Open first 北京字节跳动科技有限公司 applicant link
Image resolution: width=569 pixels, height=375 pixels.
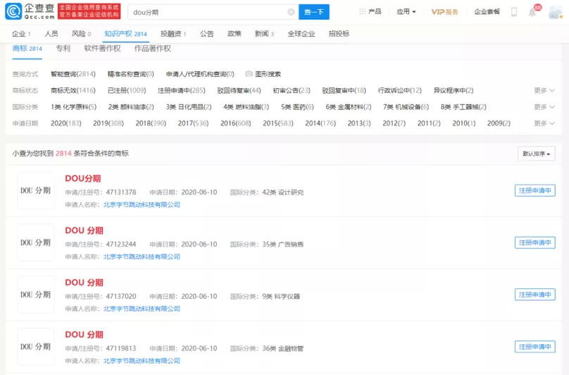point(142,205)
